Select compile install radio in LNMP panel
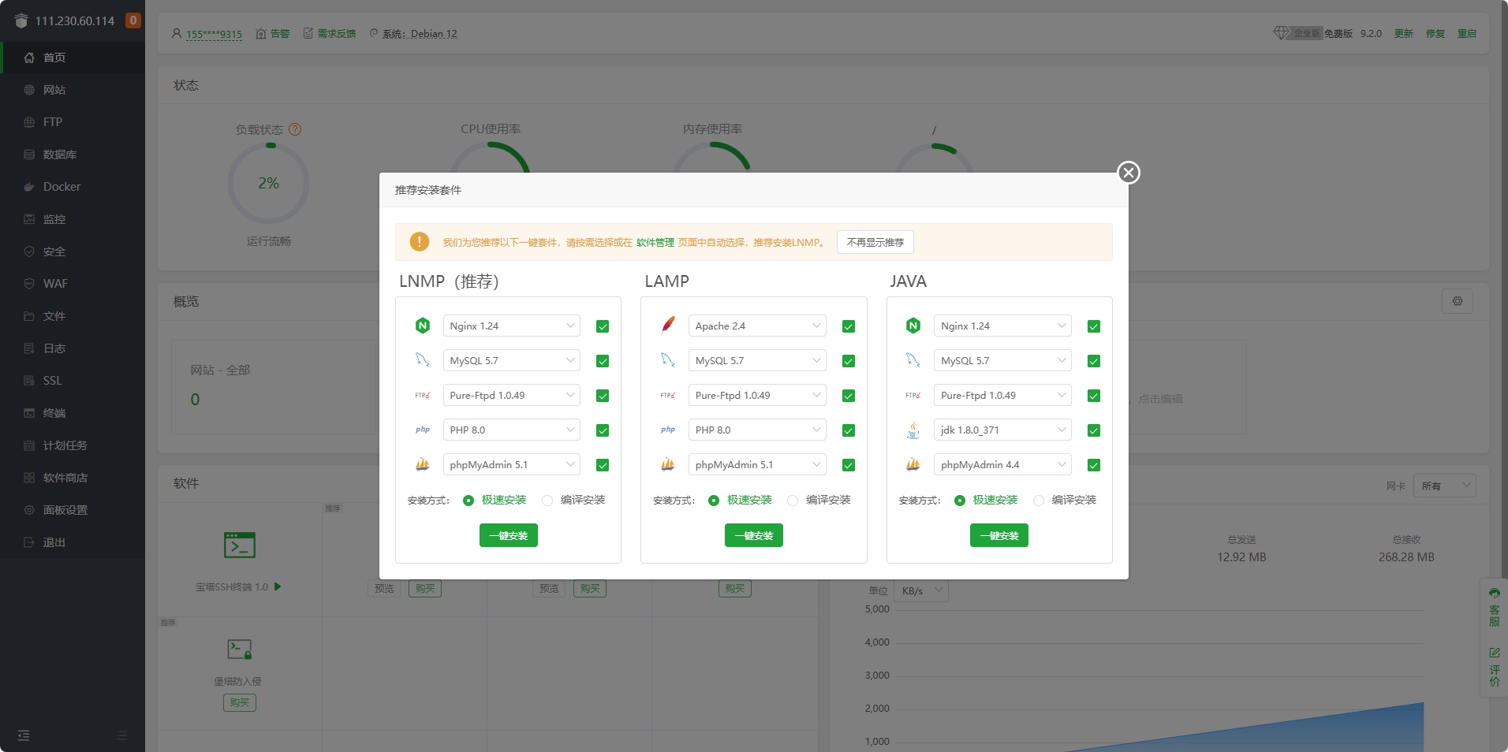Viewport: 1508px width, 752px height. 547,501
